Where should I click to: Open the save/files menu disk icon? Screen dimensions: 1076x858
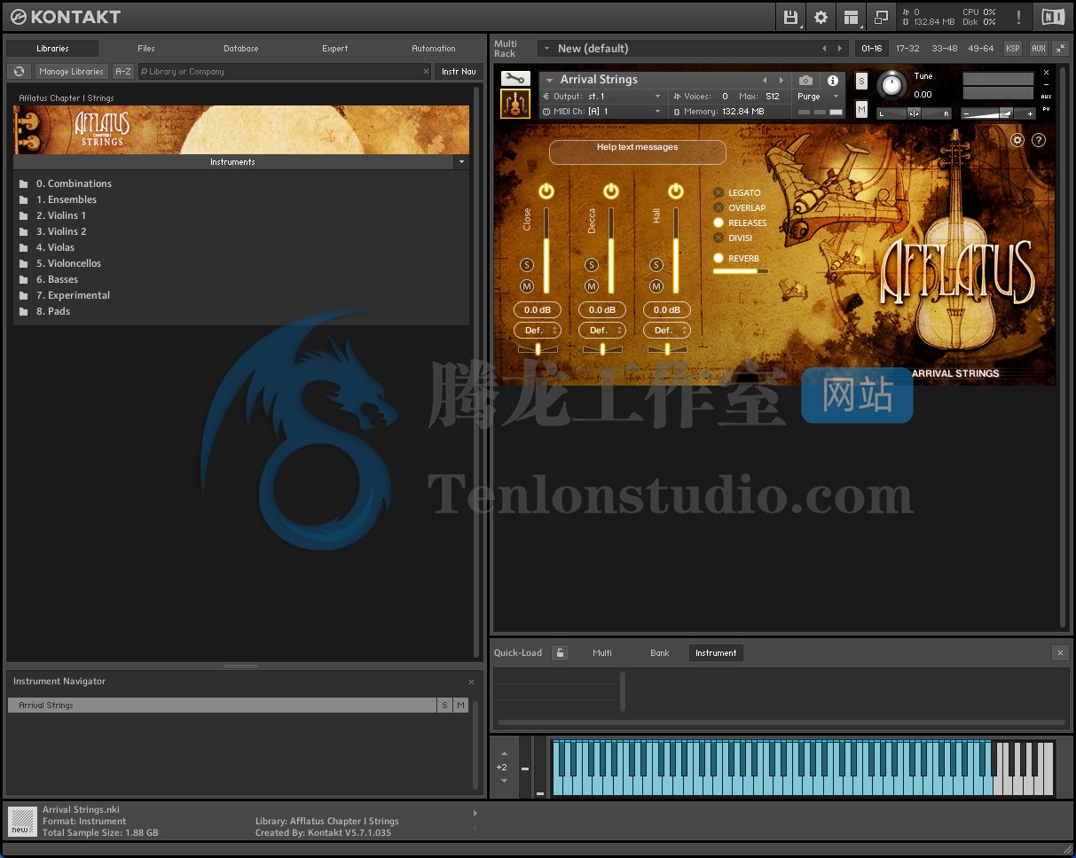coord(790,17)
